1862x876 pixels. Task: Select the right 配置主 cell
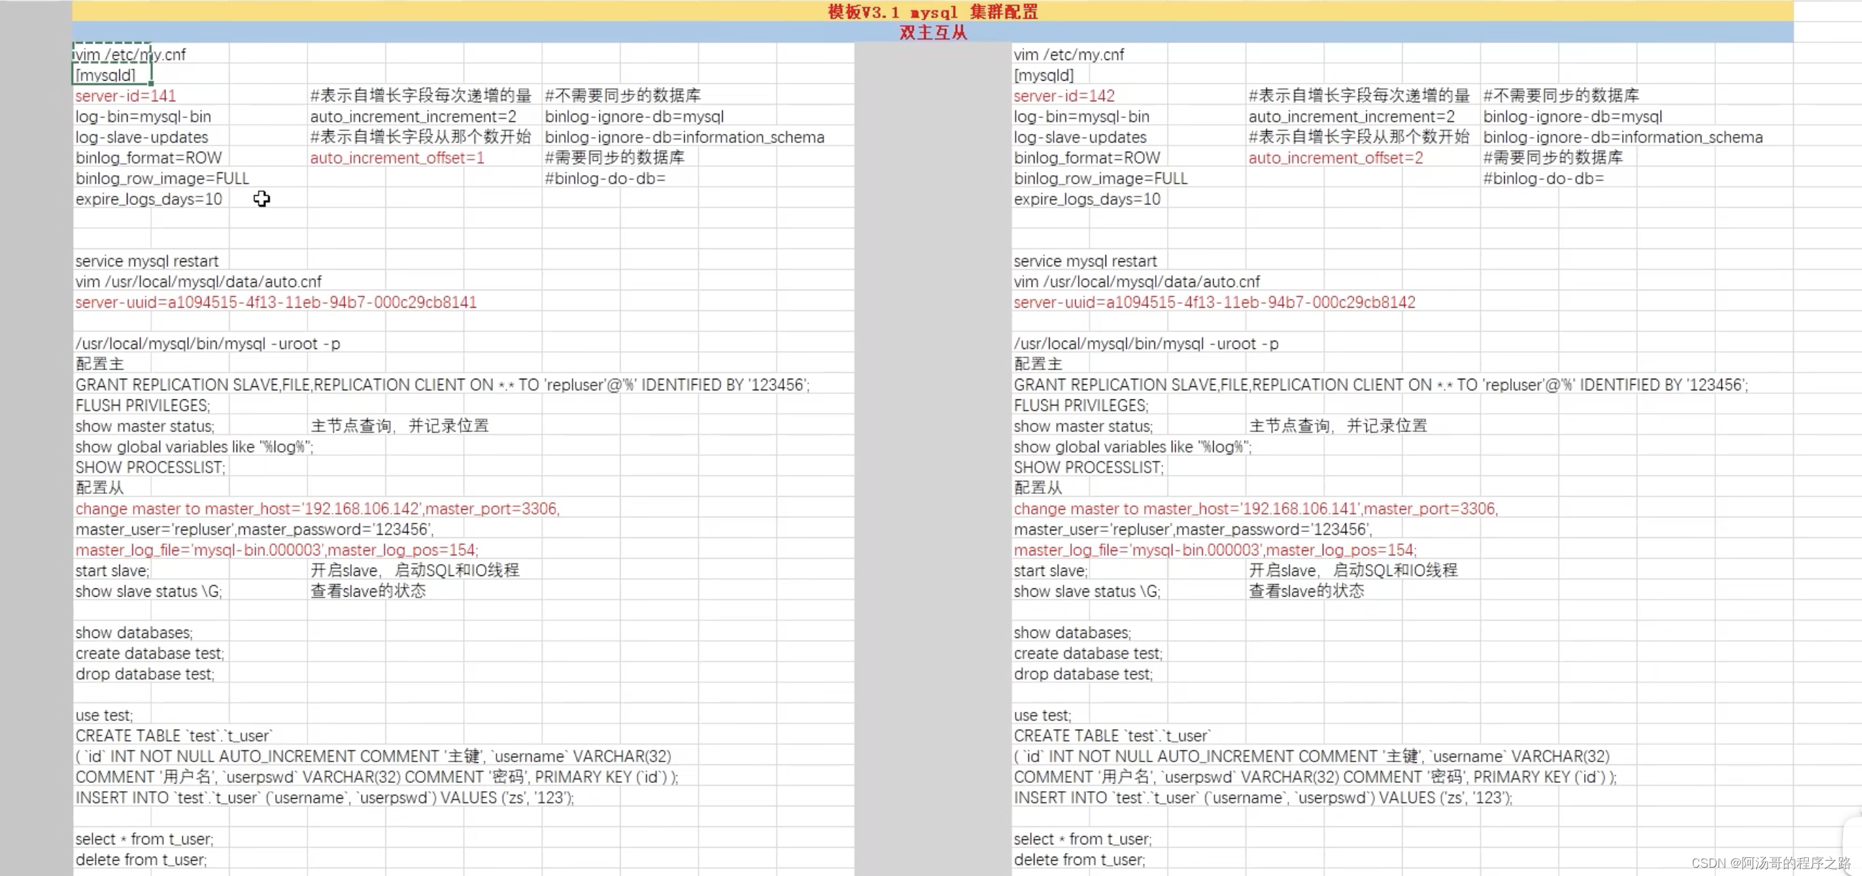pos(1038,364)
